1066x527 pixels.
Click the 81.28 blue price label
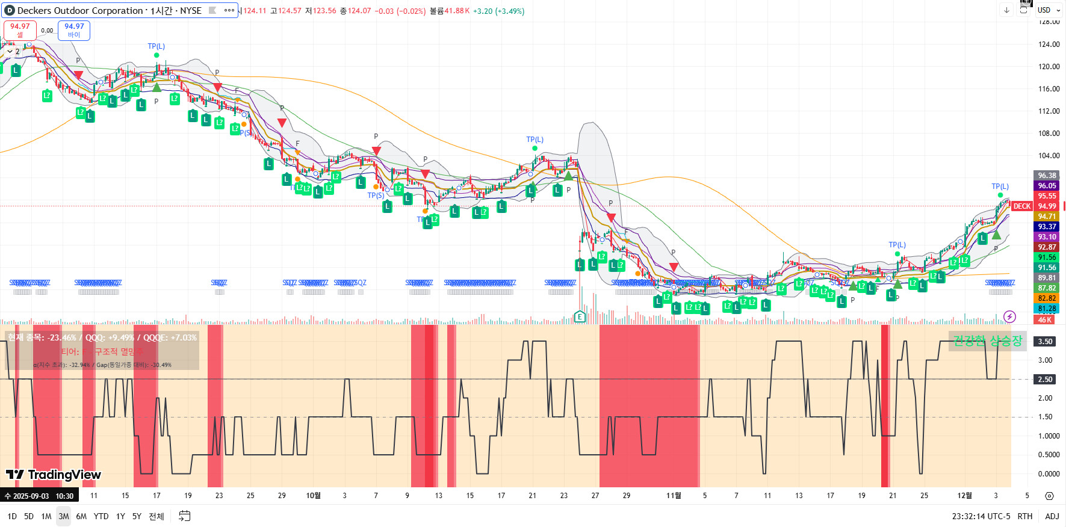pos(1047,309)
